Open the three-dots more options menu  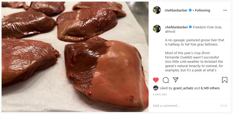pos(225,10)
